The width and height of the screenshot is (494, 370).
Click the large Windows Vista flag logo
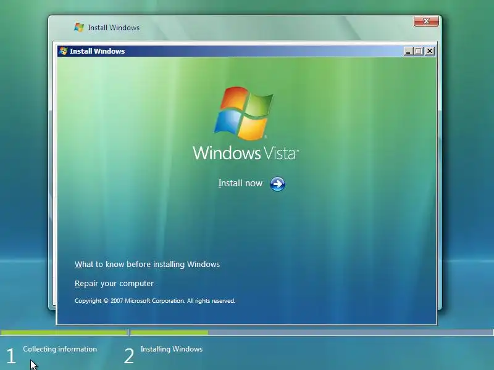[243, 113]
